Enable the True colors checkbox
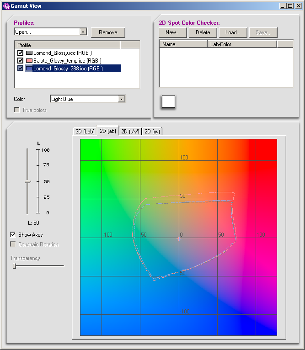 pyautogui.click(x=16, y=110)
